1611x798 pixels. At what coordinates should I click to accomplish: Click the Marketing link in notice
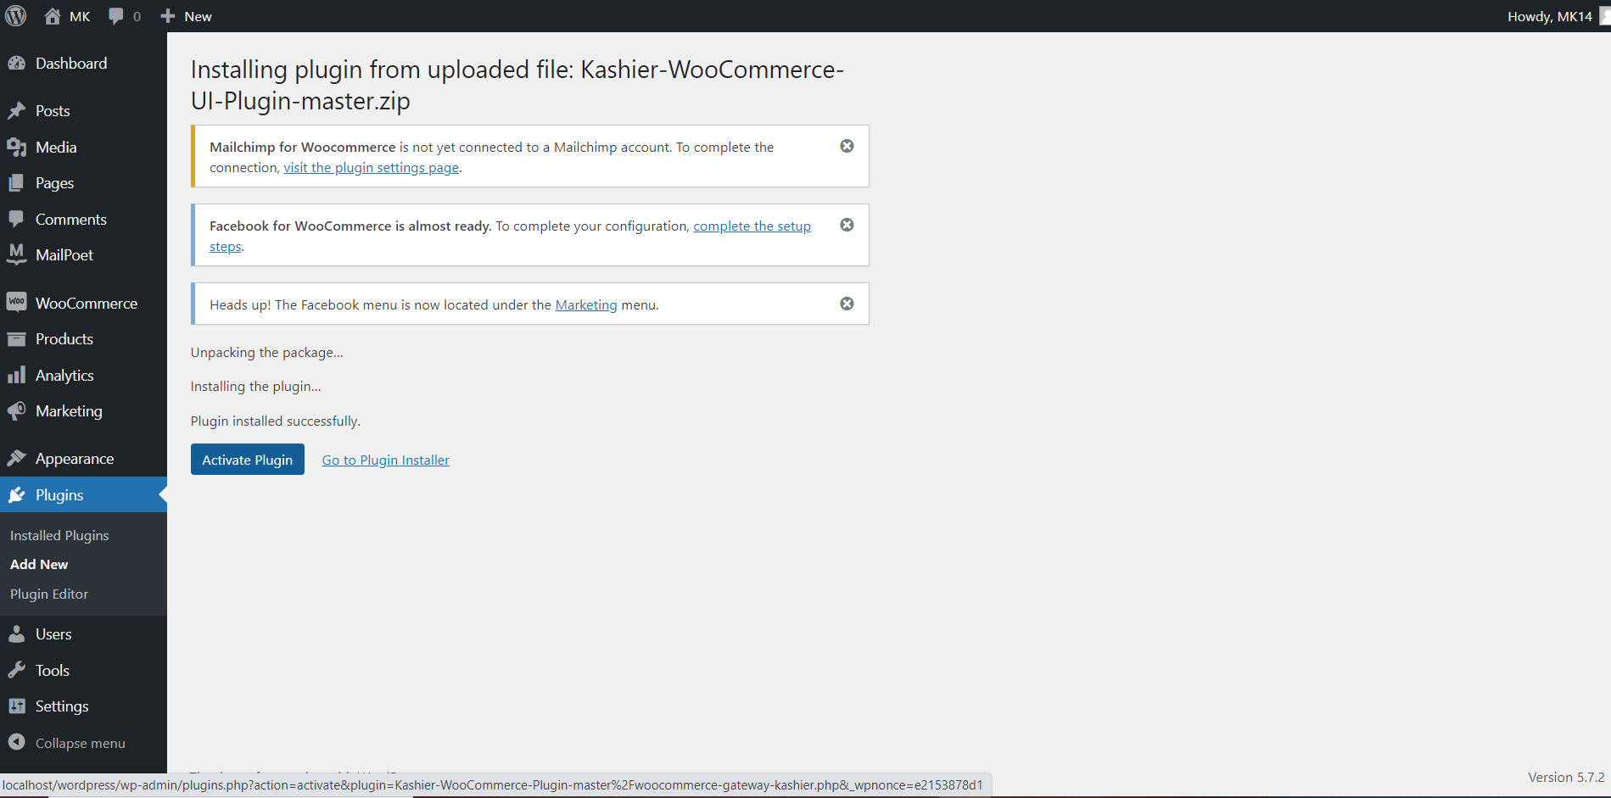(x=586, y=305)
